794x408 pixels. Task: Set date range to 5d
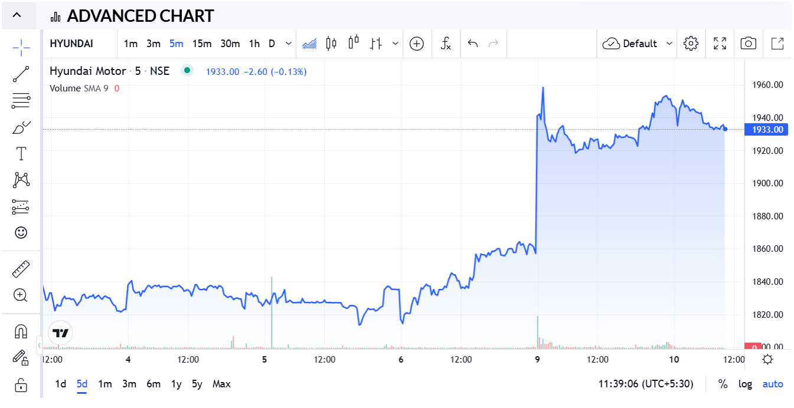pos(82,384)
